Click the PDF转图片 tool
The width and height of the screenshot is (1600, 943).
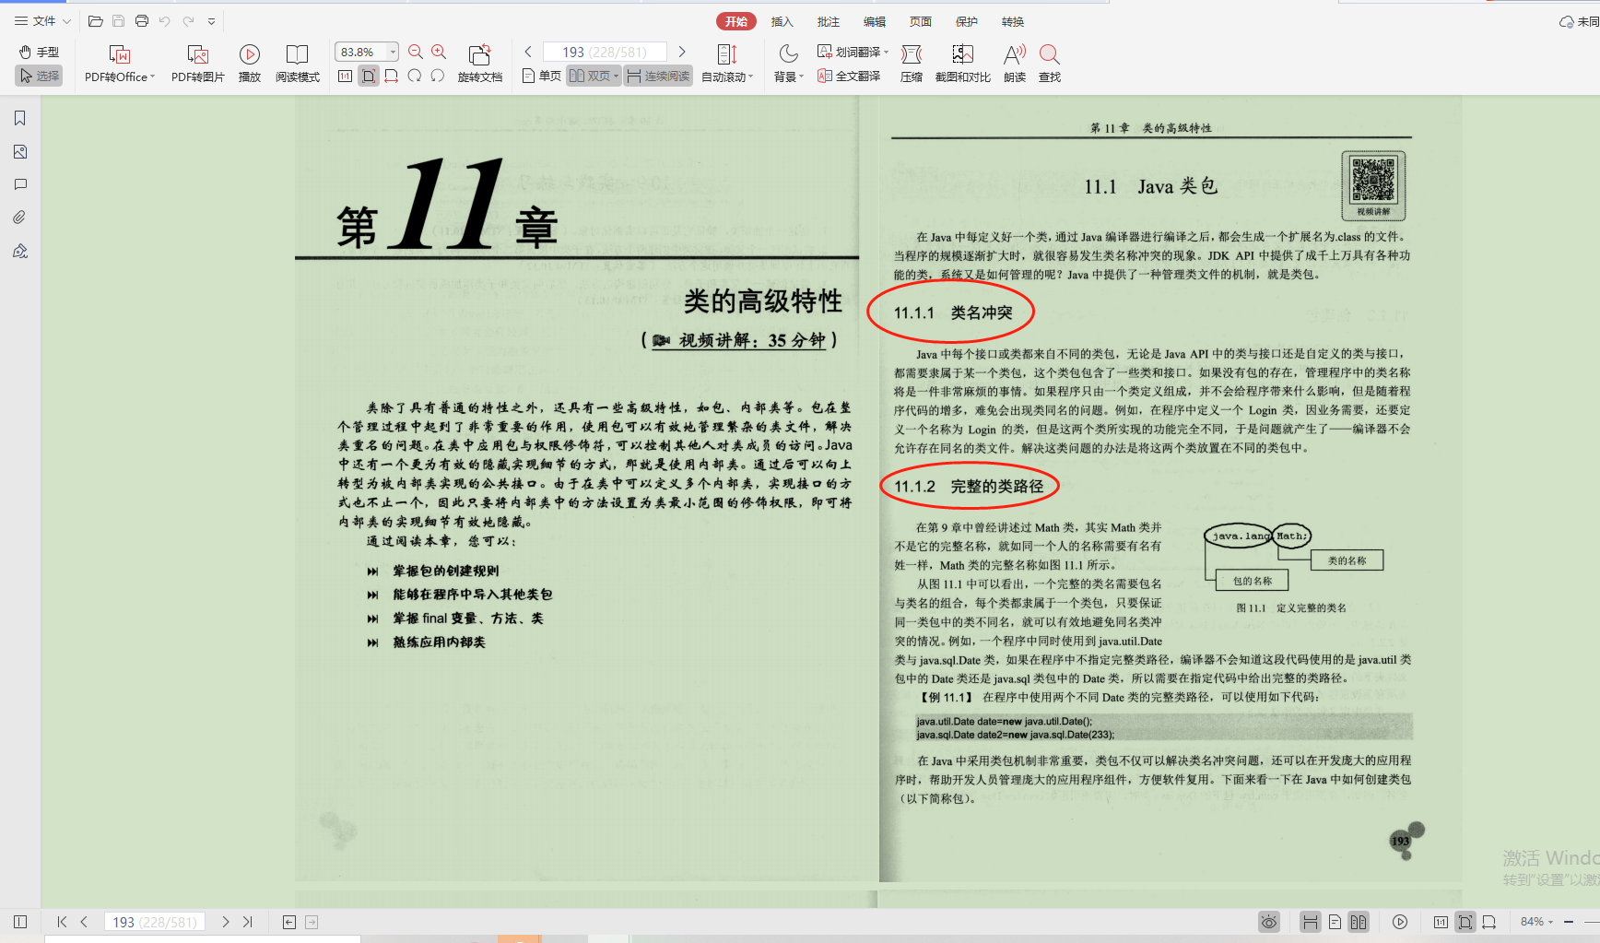pos(197,64)
